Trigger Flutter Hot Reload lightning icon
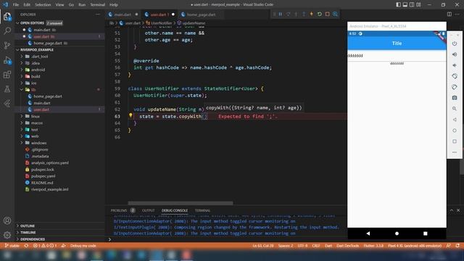This screenshot has width=464, height=261. 311,14
